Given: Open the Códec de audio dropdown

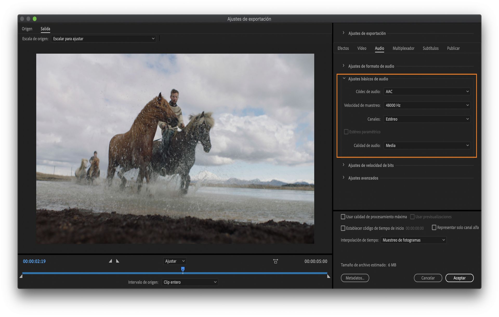Looking at the screenshot, I should click(x=427, y=92).
